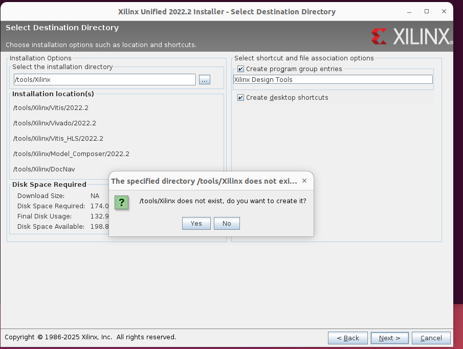Click the Xilinx logo in header

412,36
